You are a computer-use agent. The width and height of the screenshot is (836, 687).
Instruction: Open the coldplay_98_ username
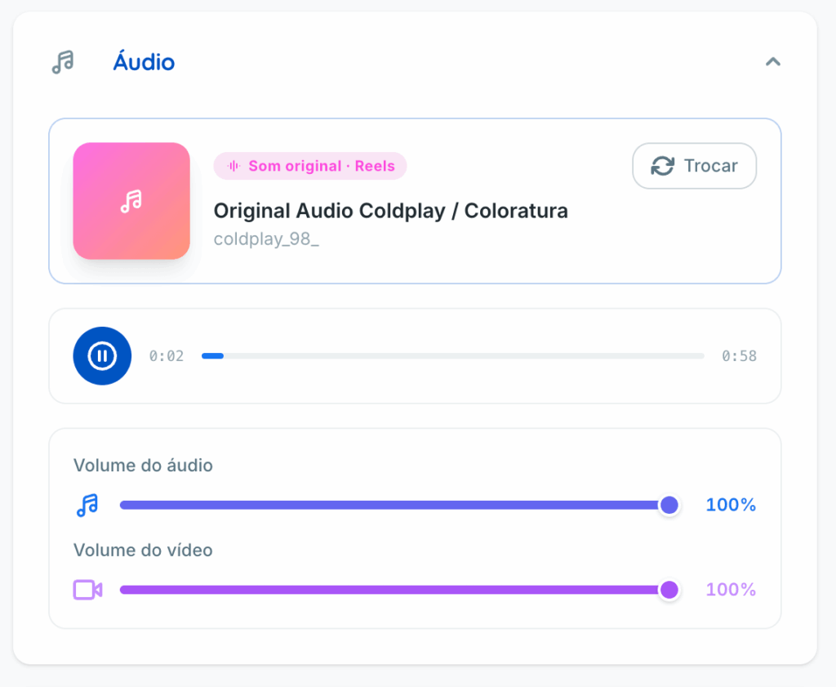(266, 239)
